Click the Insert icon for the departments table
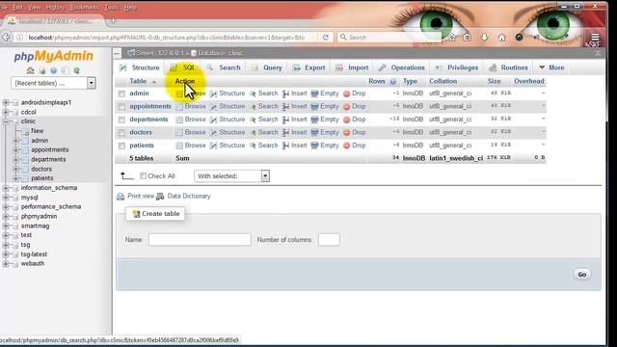Viewport: 617px width, 347px height. coord(286,120)
